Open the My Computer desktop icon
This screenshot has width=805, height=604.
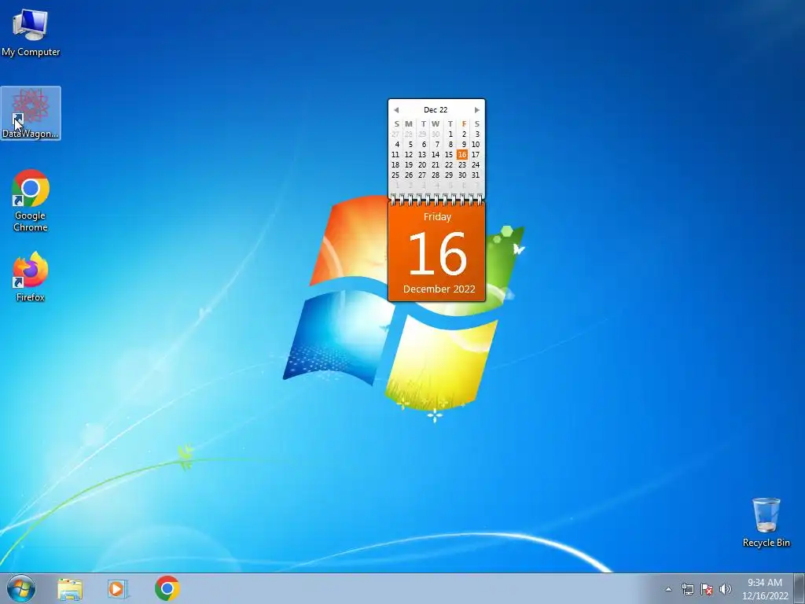(31, 31)
